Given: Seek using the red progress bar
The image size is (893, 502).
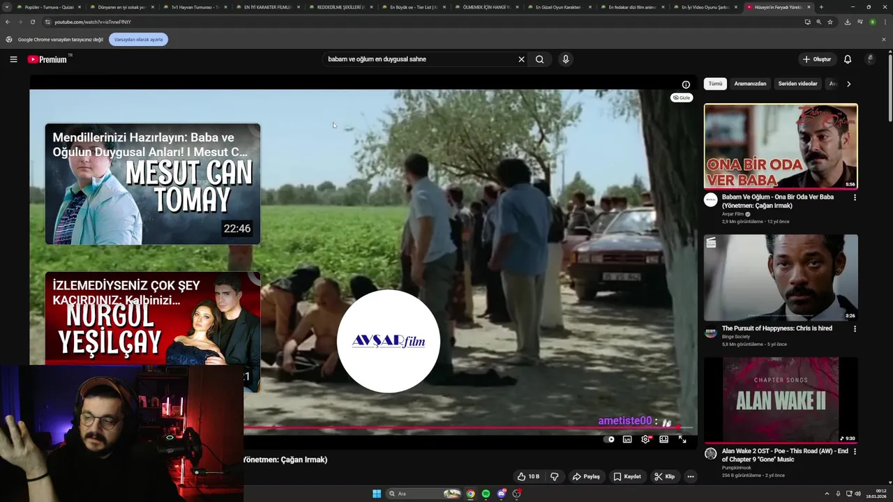Looking at the screenshot, I should (469, 427).
